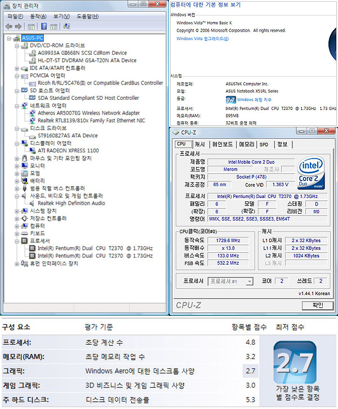Viewport: 338px width, 409px height.
Task: Select the 895MB memory value
Action: click(232, 116)
